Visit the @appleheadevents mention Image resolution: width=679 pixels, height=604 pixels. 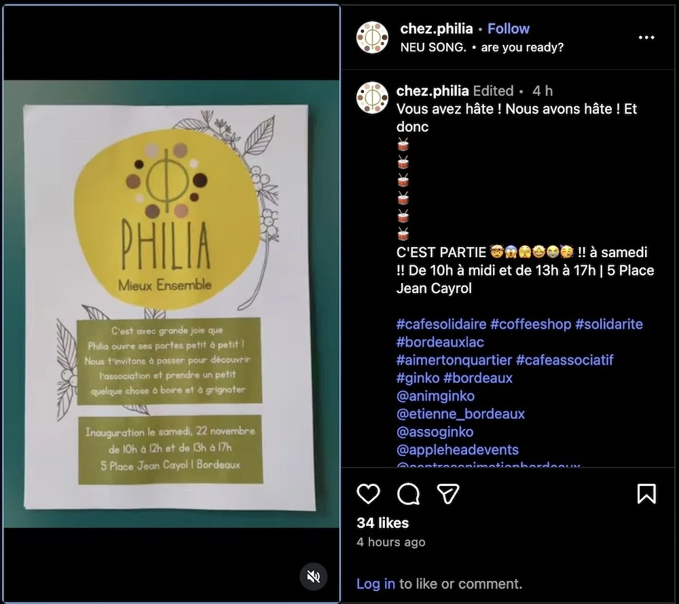457,450
